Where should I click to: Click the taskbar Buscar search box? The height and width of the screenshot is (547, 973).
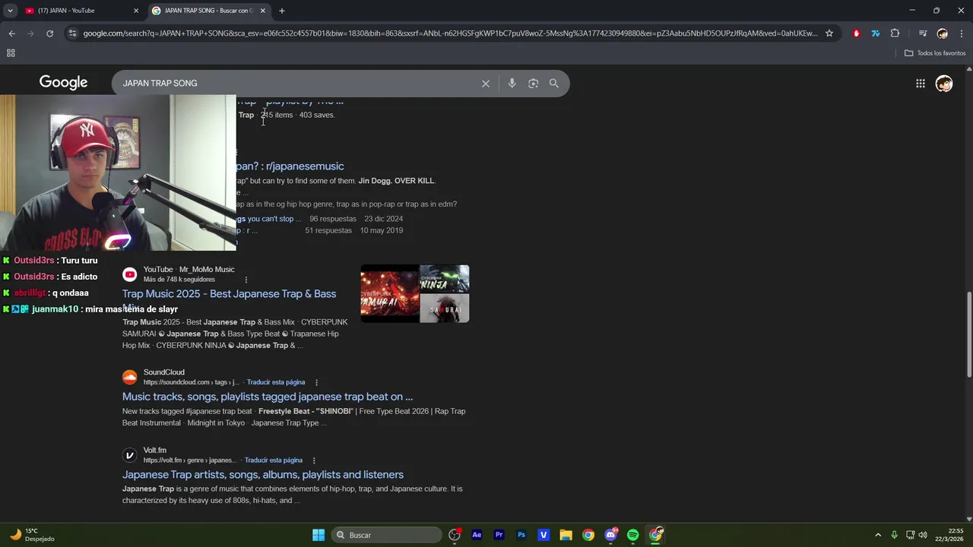[387, 535]
